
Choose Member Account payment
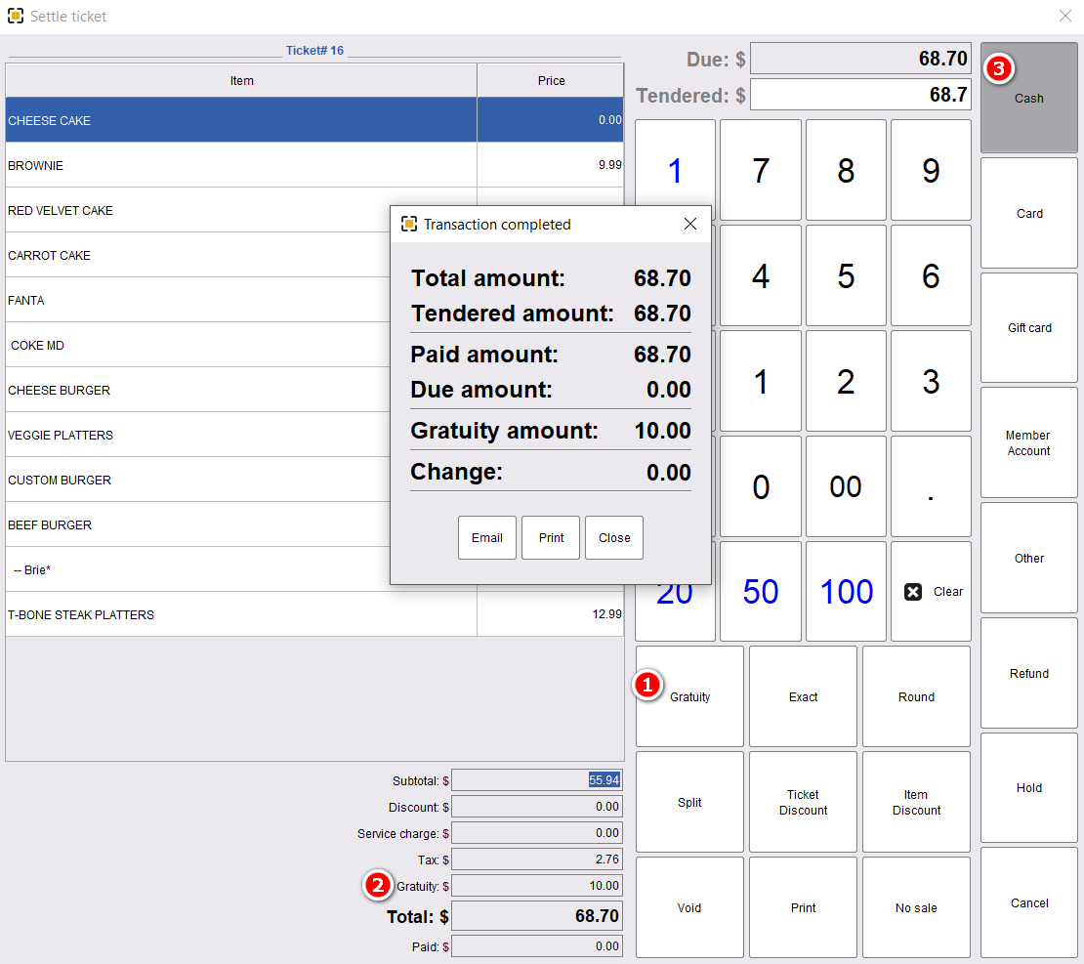click(1028, 442)
